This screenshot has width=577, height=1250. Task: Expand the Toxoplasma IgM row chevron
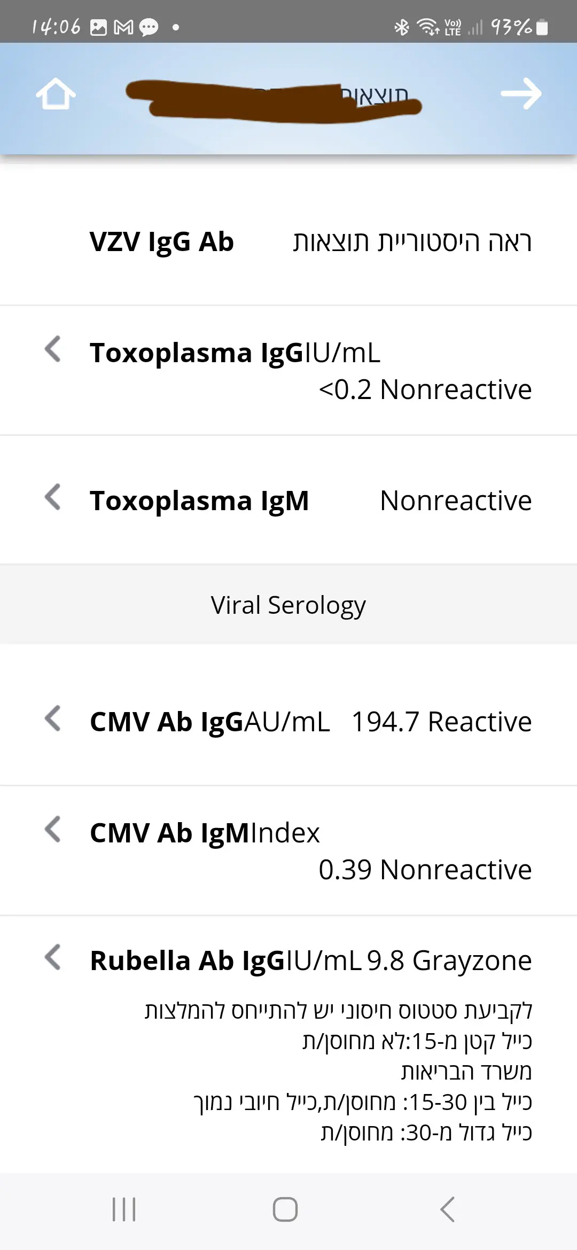pyautogui.click(x=52, y=497)
